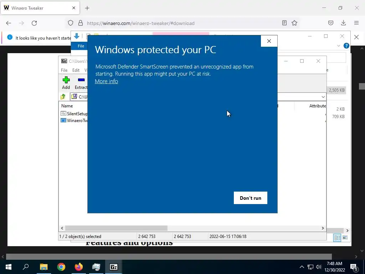Click the taskbar clock and date

click(x=334, y=267)
